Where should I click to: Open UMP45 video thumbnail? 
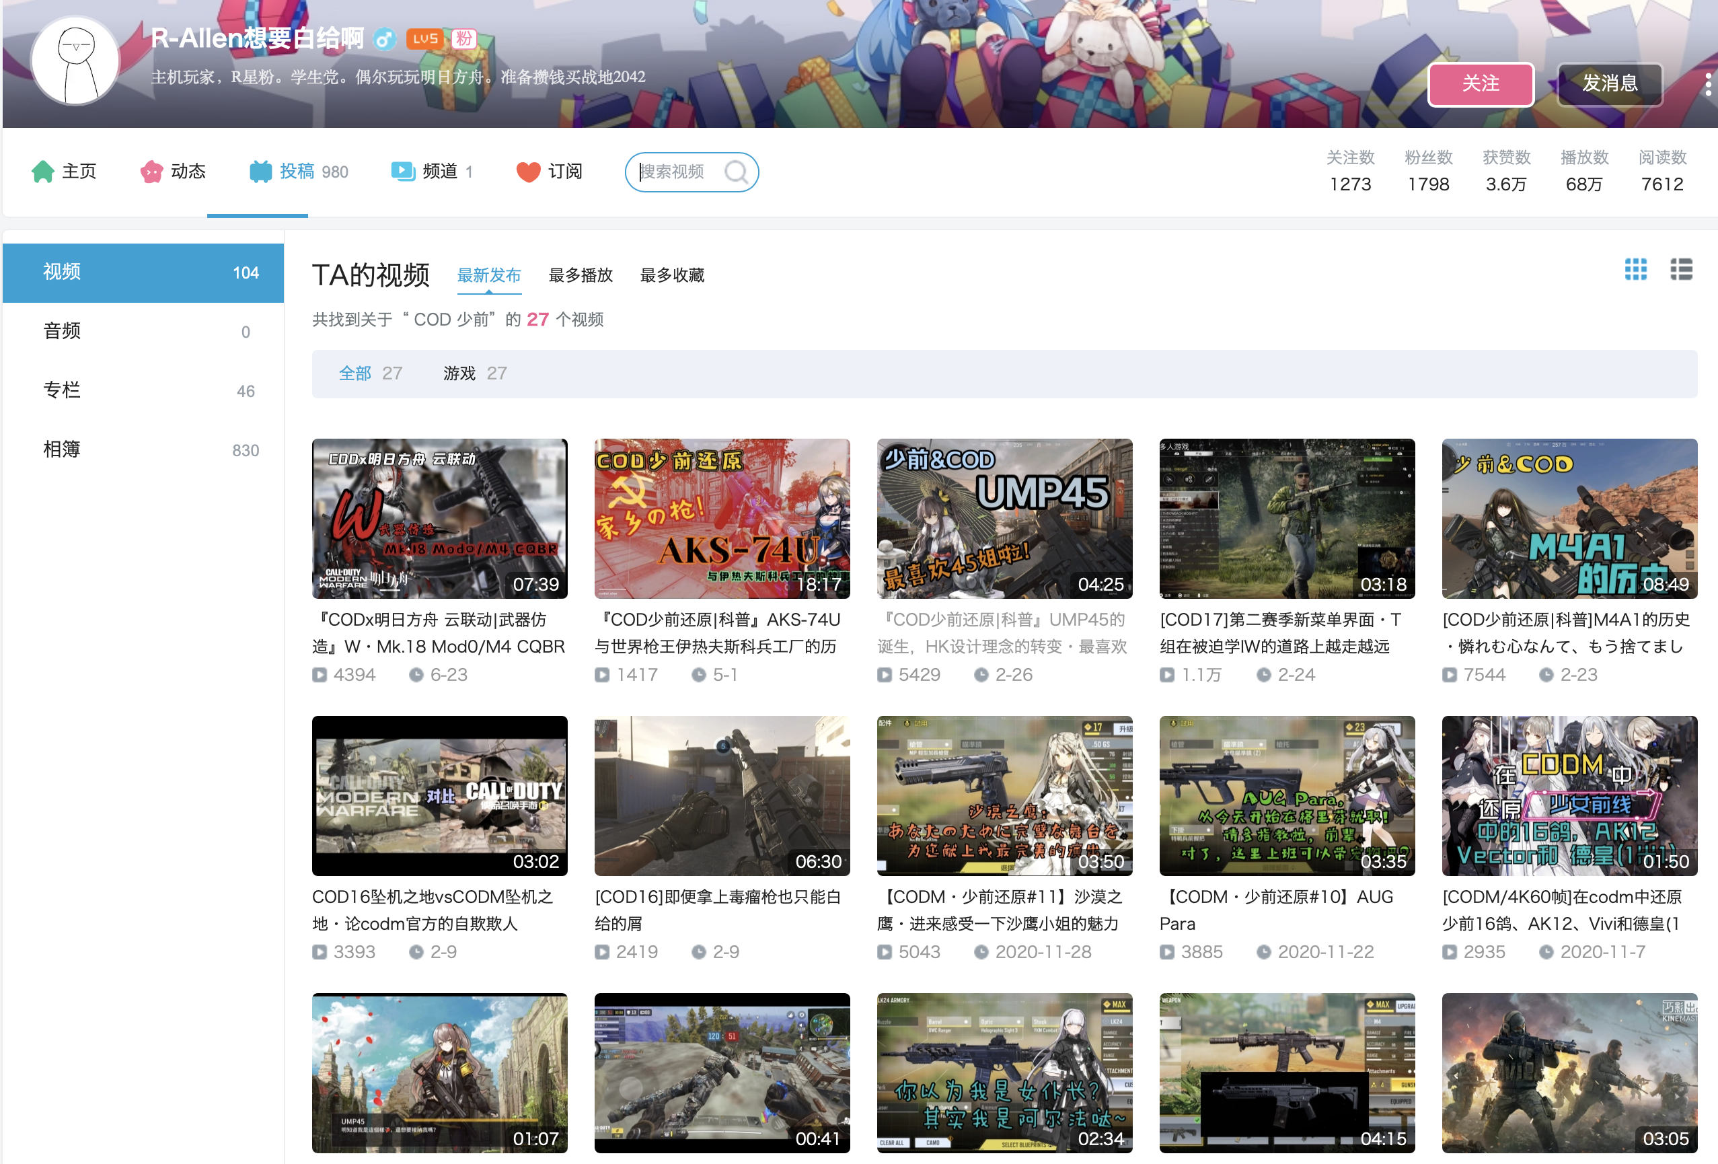(1004, 518)
